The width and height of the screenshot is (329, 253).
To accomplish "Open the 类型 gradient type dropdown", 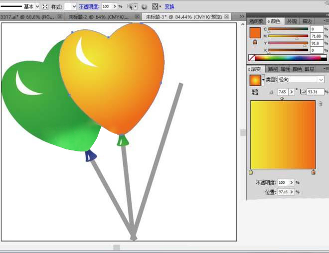I will (321, 80).
